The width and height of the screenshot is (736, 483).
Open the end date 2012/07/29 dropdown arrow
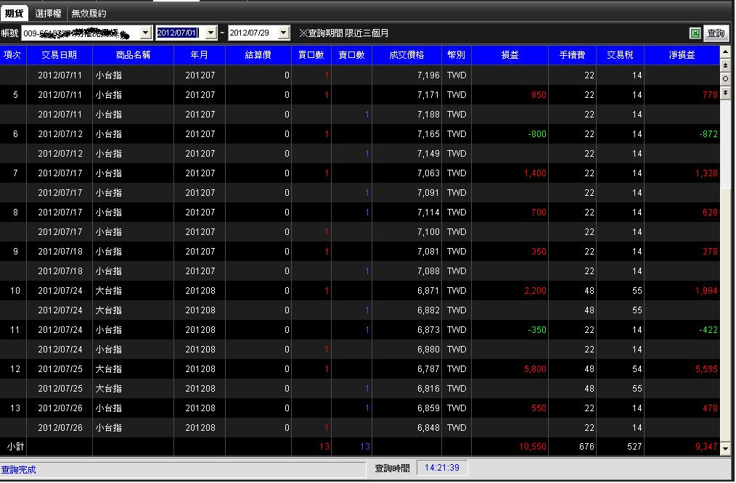pos(284,33)
